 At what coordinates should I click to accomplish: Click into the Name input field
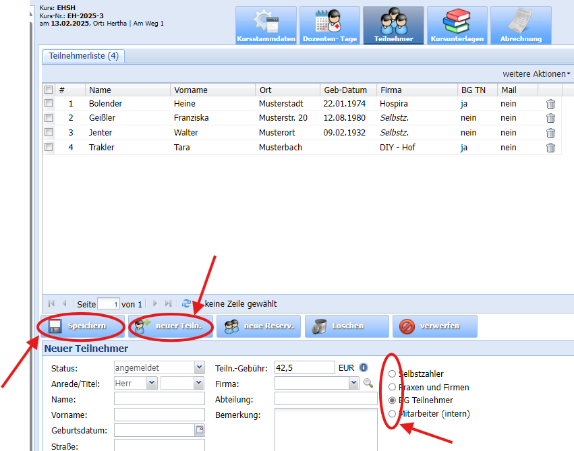159,398
